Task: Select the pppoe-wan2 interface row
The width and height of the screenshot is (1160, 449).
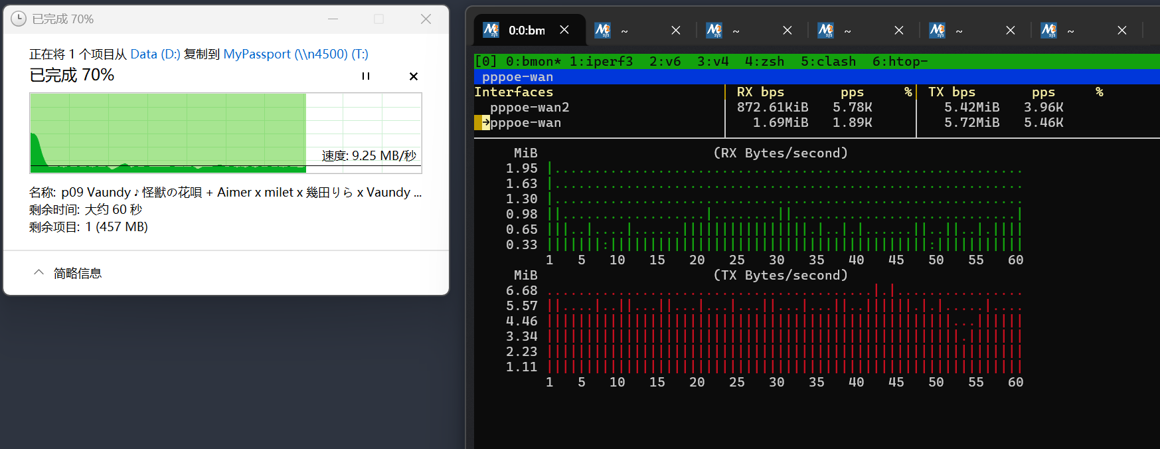Action: click(x=529, y=108)
